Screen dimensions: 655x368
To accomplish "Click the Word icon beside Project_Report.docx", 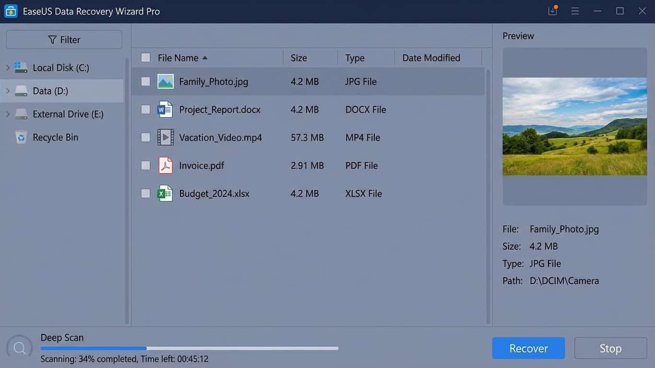I will [165, 110].
